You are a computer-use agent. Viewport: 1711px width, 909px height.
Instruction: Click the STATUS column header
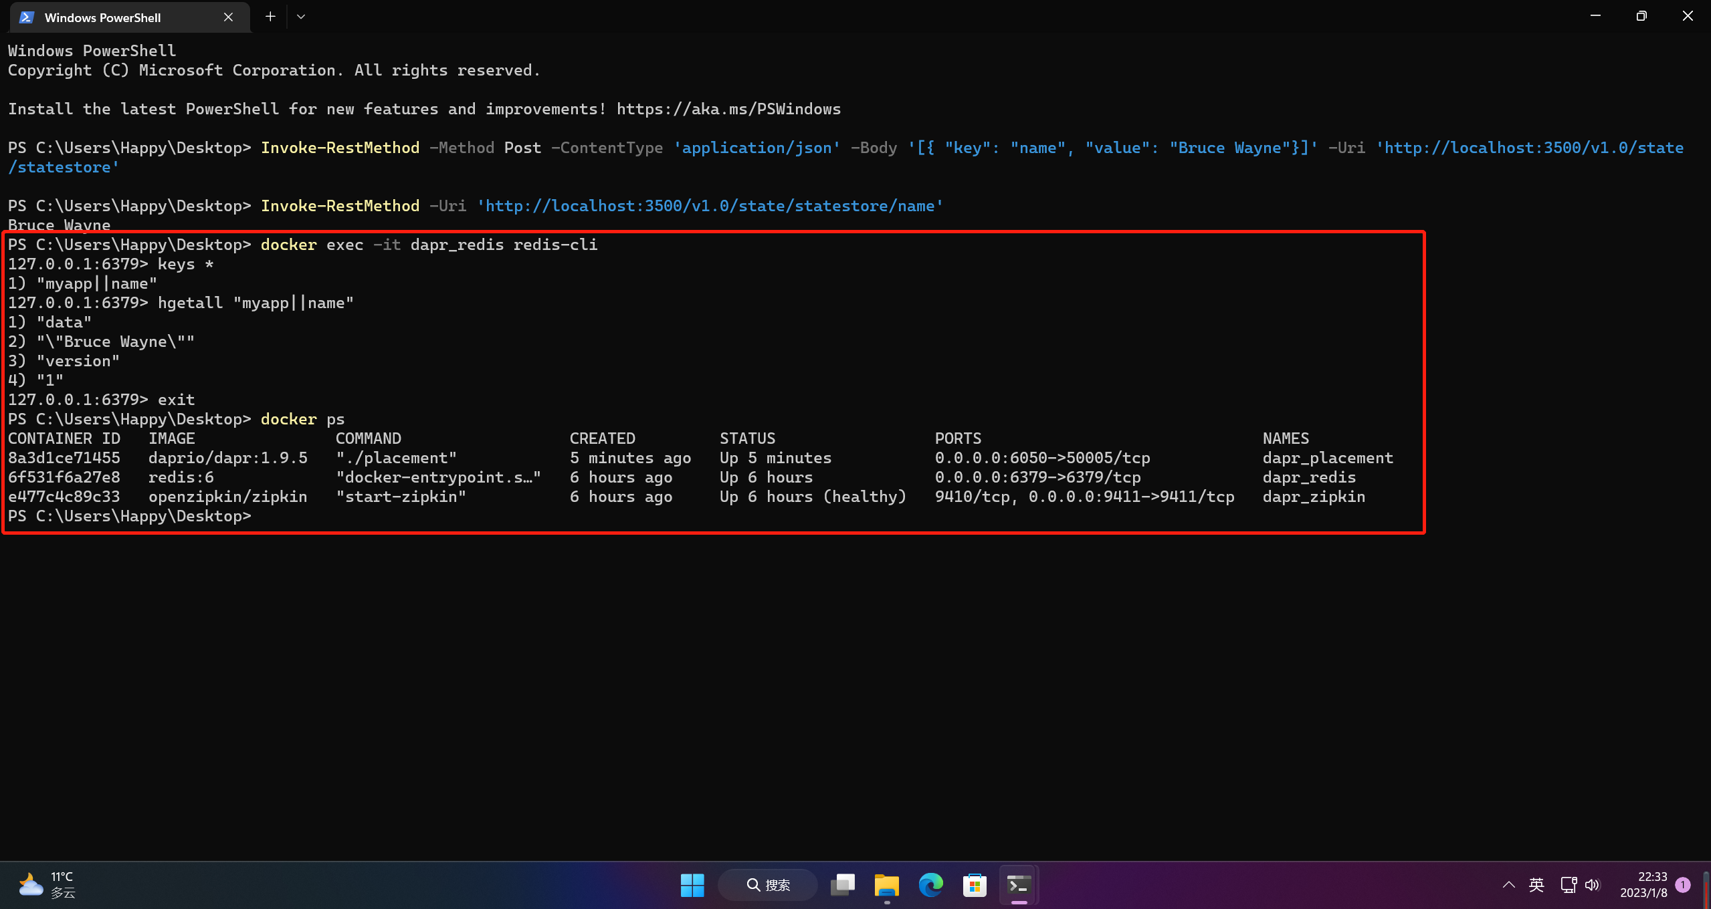click(x=747, y=438)
